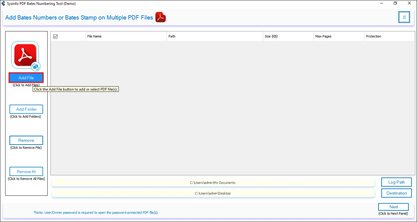Click the 'Add Bates Numbers or Bates Stamp' heading

tap(79, 17)
